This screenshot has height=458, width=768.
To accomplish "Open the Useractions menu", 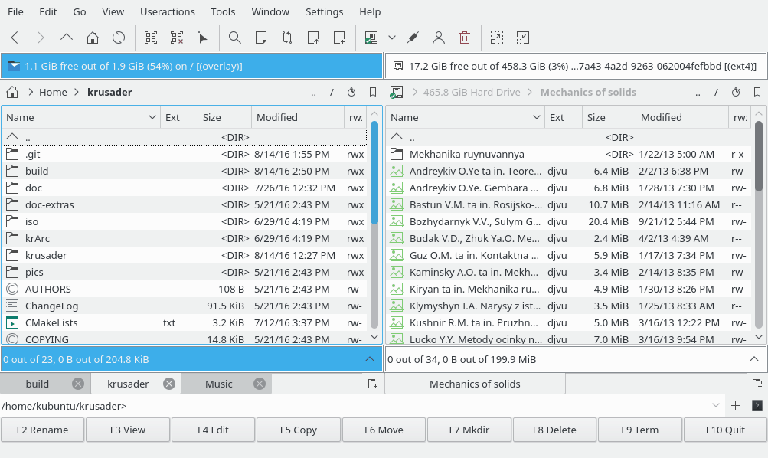I will 168,11.
